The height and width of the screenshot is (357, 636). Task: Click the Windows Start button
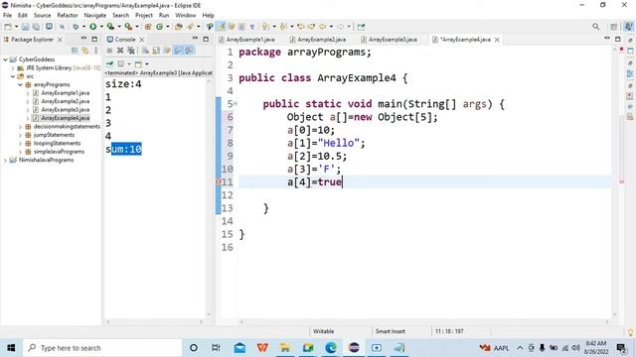11,348
